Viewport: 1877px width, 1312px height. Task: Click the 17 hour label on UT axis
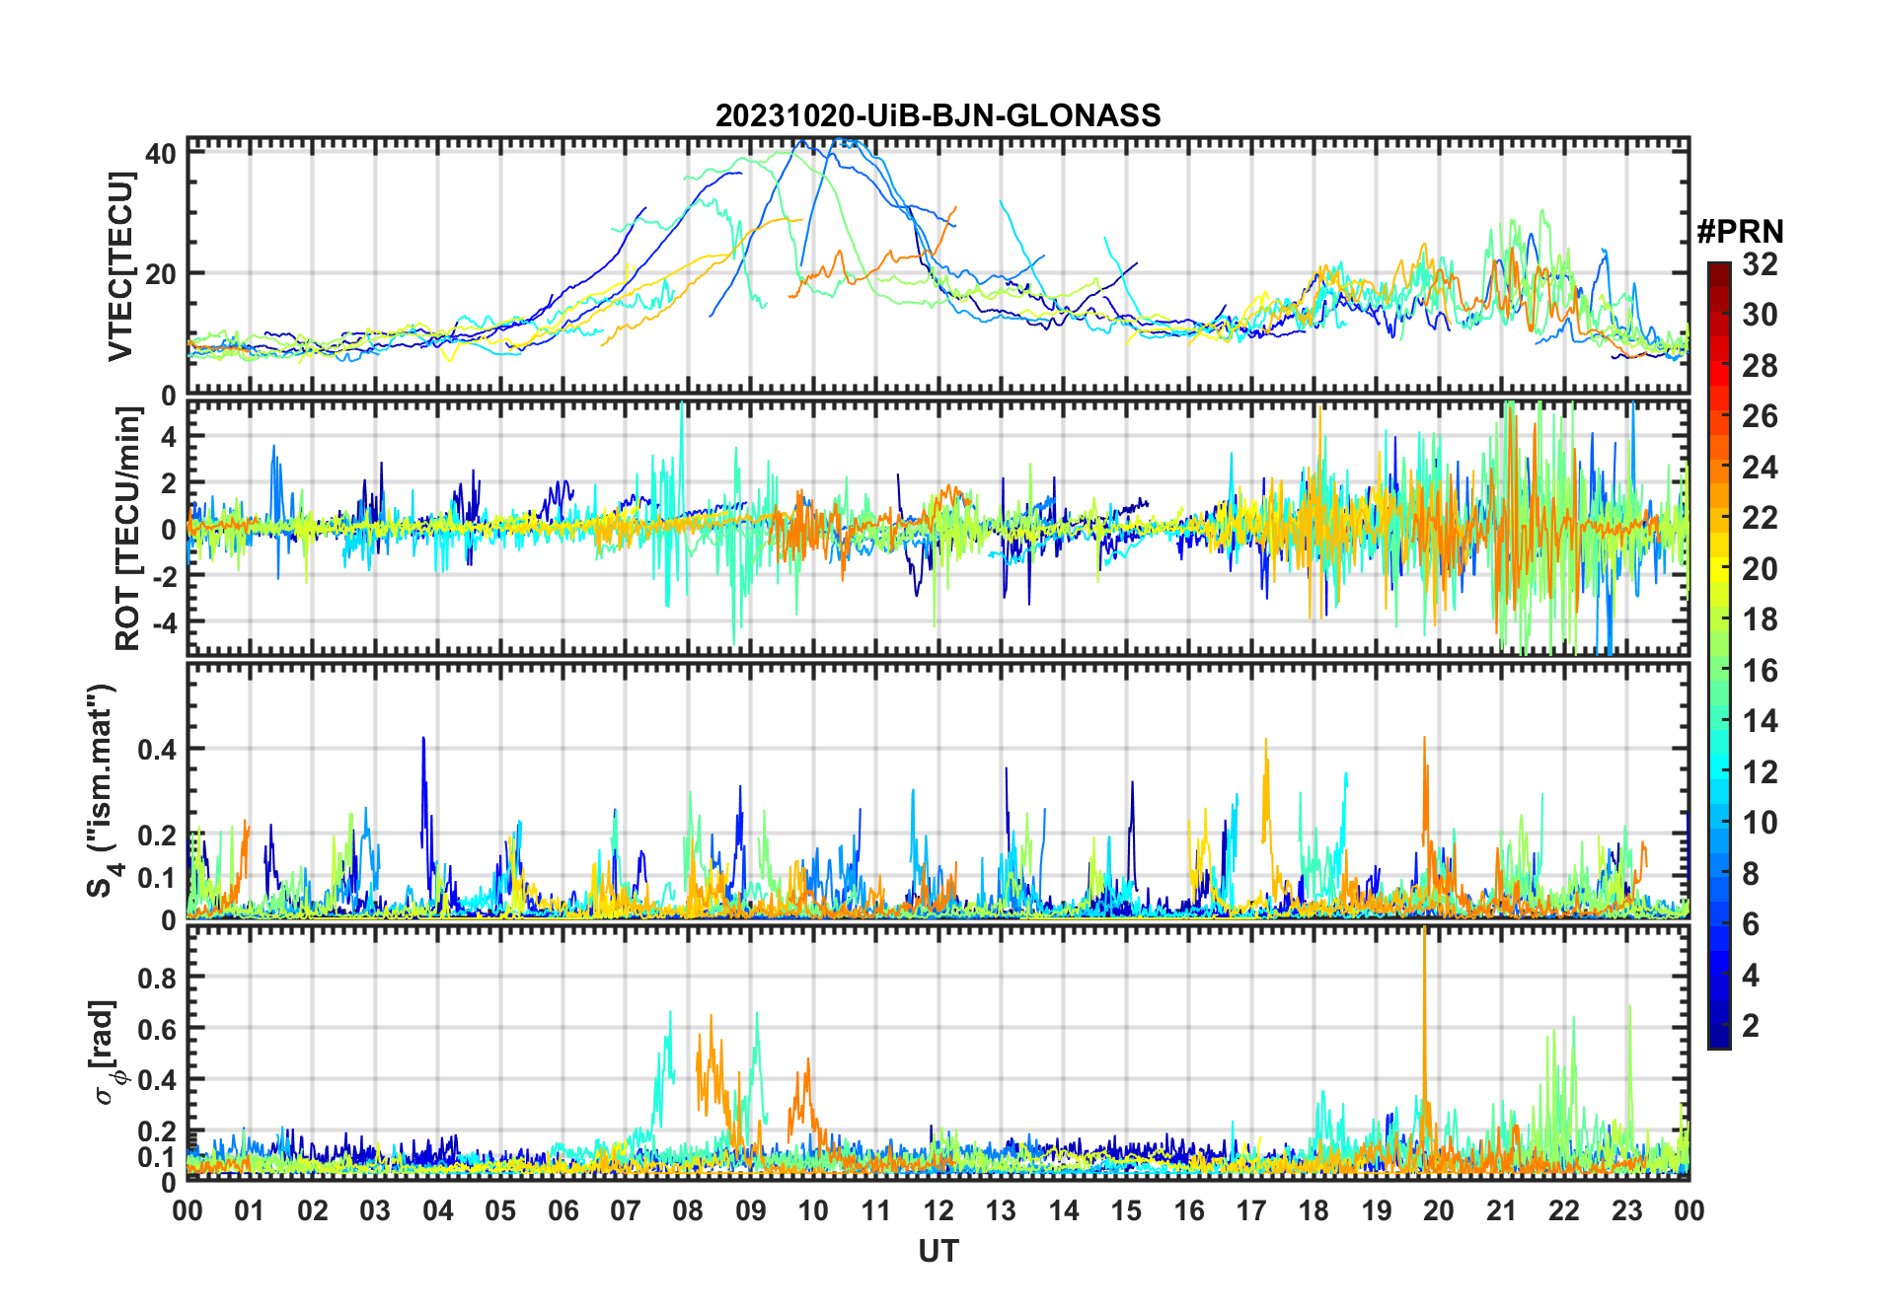point(1251,1210)
